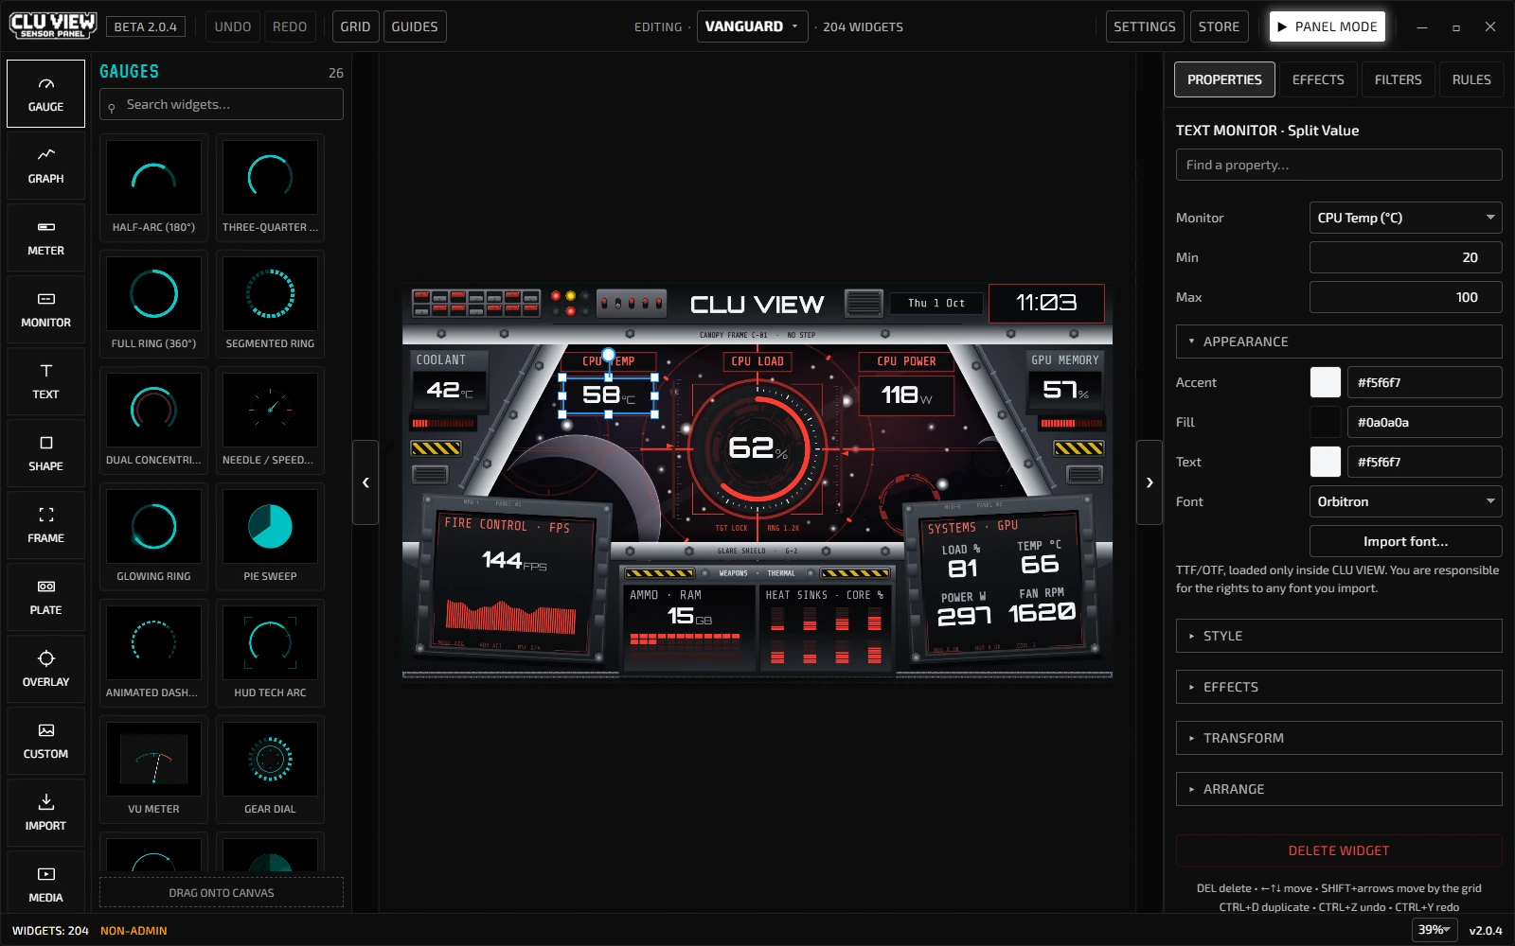Screen dimensions: 1515x946
Task: Open the Plate widget category
Action: point(45,597)
